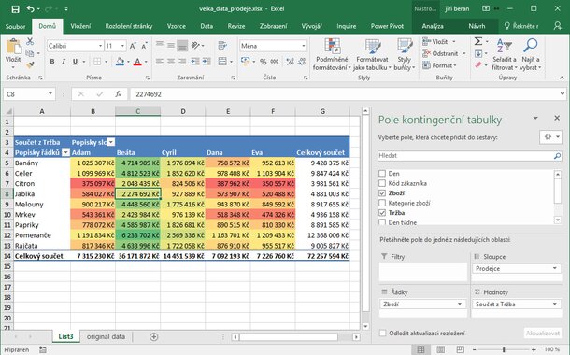
Task: Click the Odstranit cells button
Action: pyautogui.click(x=444, y=53)
